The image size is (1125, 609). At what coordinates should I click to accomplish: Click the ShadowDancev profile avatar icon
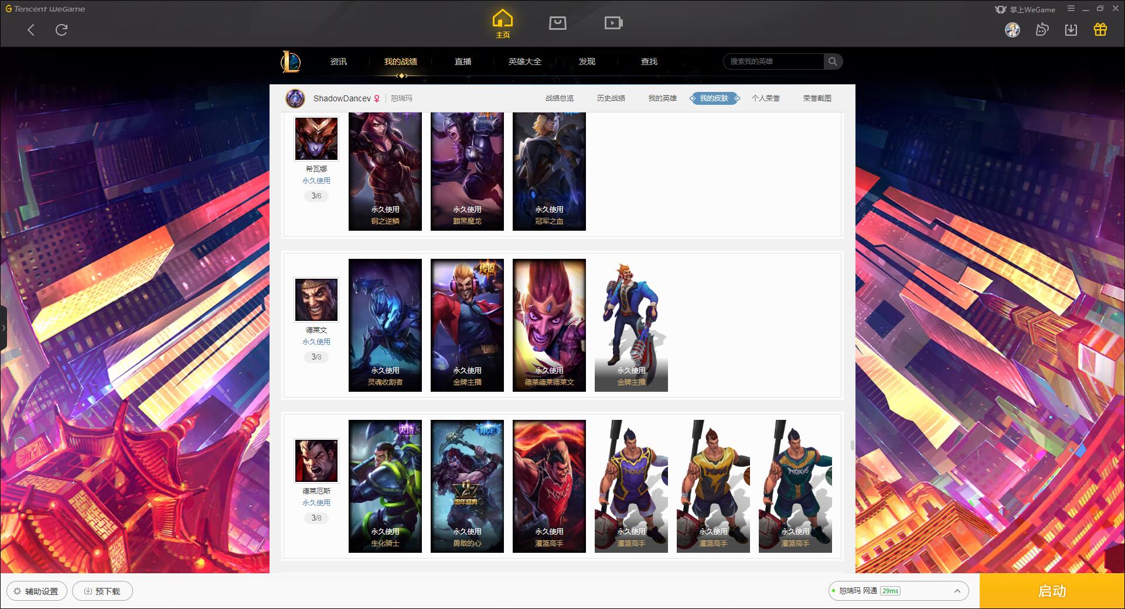295,98
